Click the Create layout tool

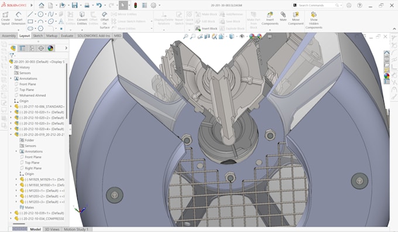[x=5, y=19]
